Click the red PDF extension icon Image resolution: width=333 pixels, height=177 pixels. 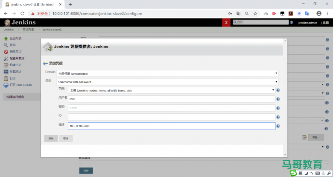click(x=291, y=14)
